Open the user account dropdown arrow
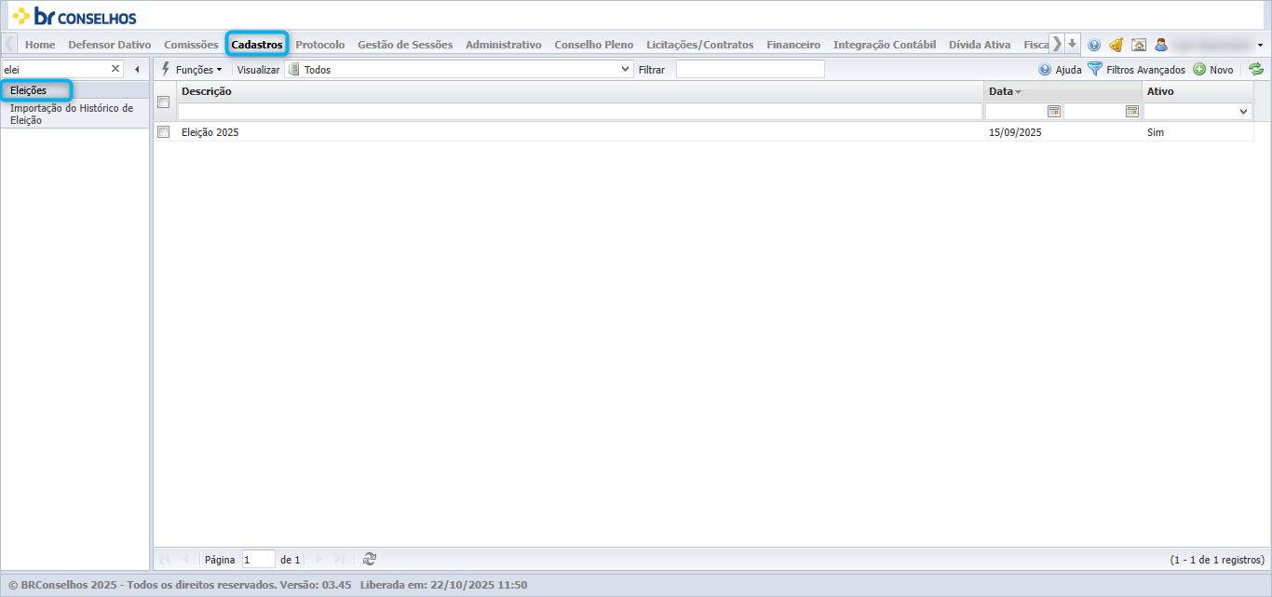The image size is (1272, 597). (x=1260, y=45)
